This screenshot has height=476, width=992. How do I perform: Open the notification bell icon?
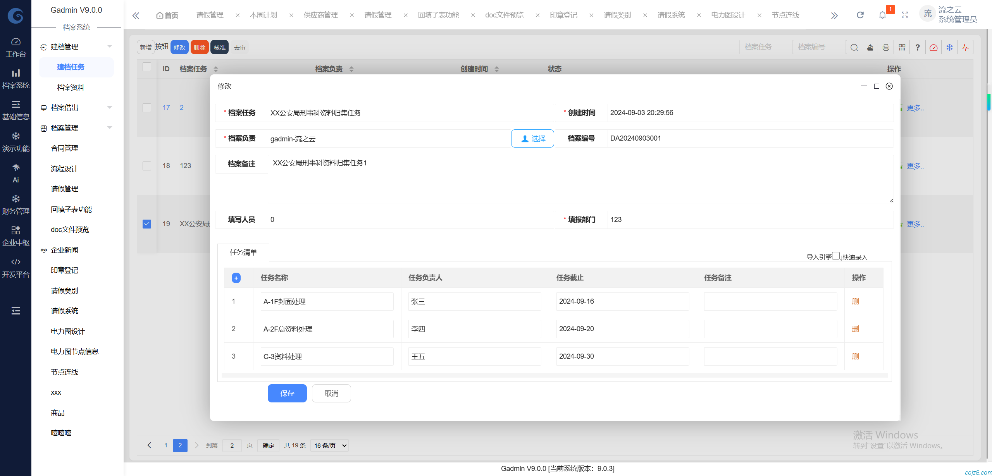pos(882,15)
